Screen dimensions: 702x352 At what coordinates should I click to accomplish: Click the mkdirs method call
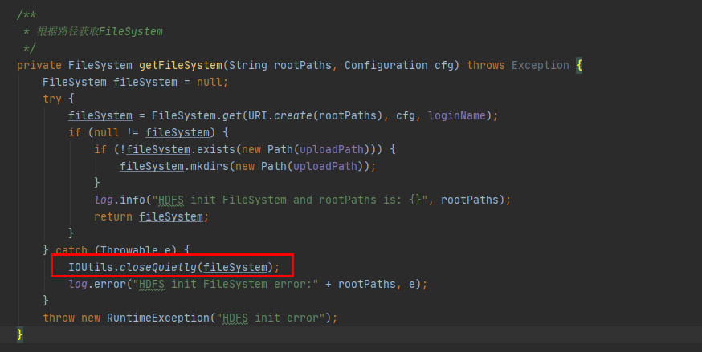pyautogui.click(x=210, y=166)
